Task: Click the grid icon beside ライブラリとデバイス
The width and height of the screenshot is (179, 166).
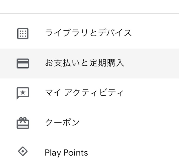Action: 23,34
